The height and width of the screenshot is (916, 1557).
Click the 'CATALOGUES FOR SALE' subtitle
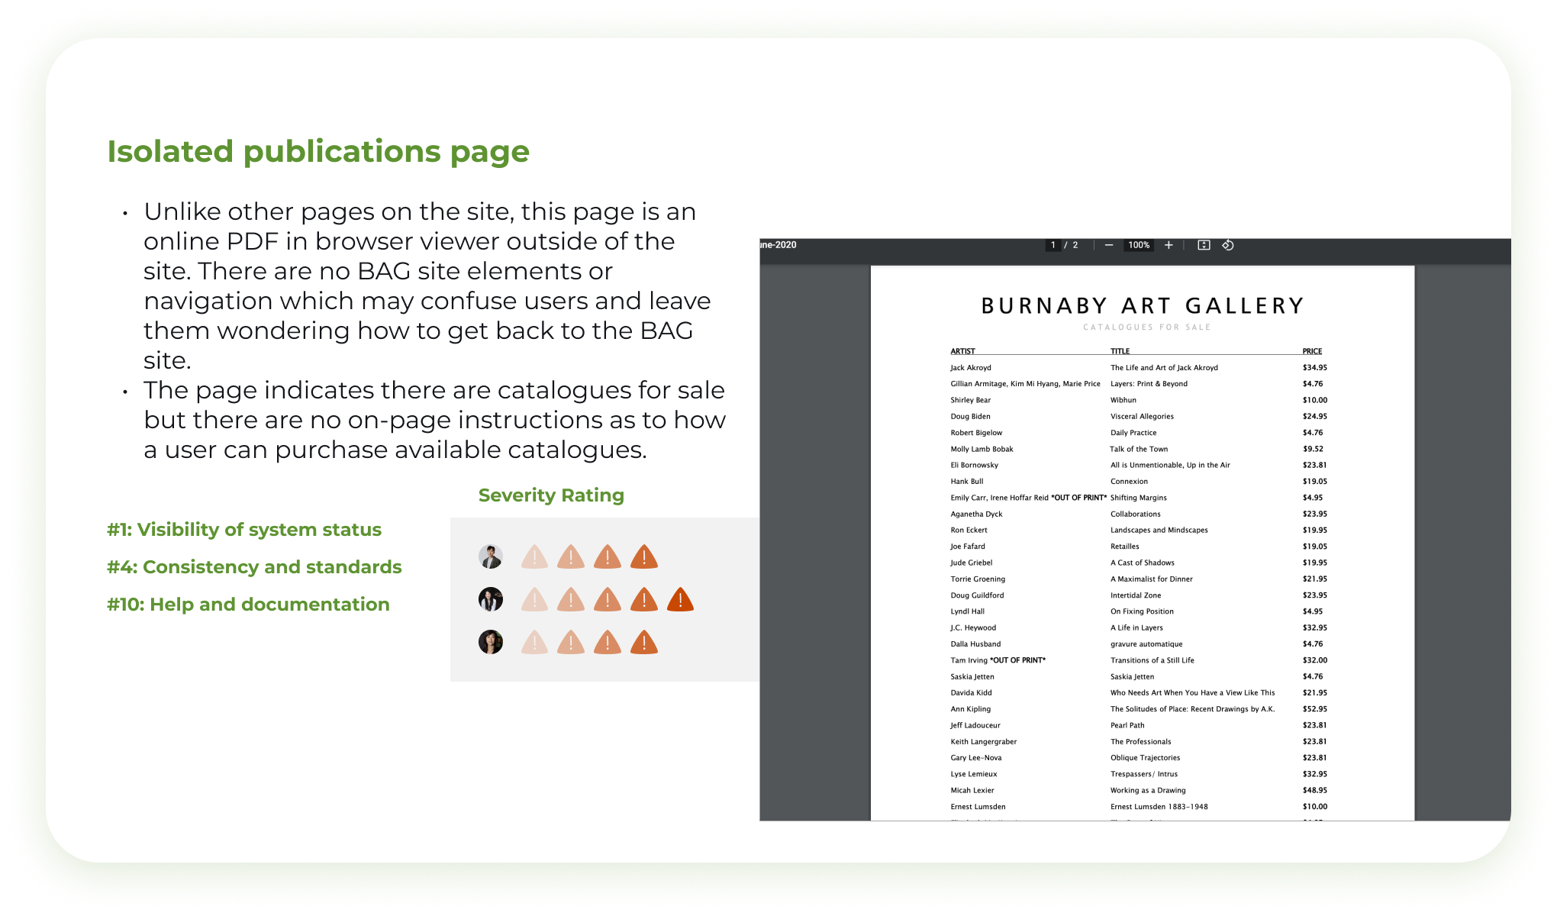click(x=1146, y=327)
